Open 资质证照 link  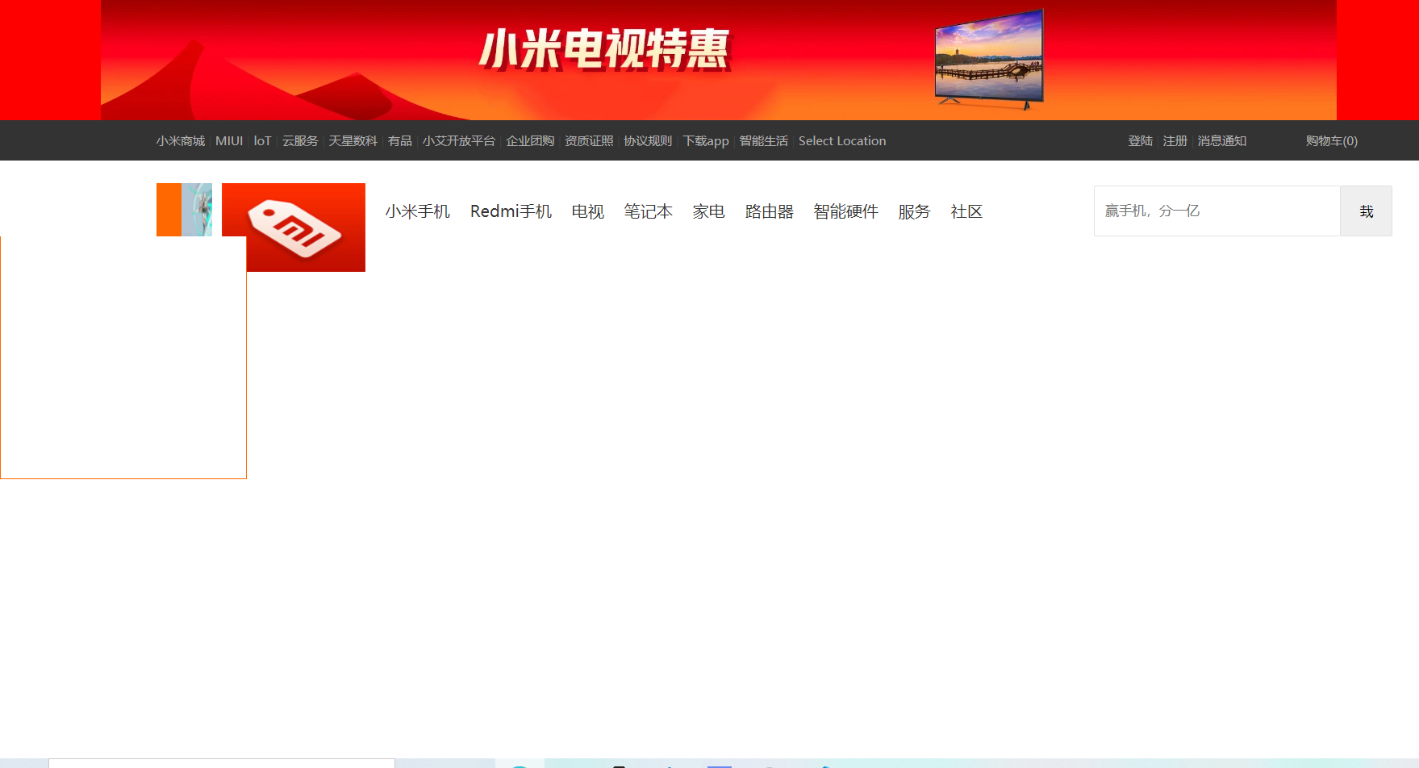click(589, 141)
